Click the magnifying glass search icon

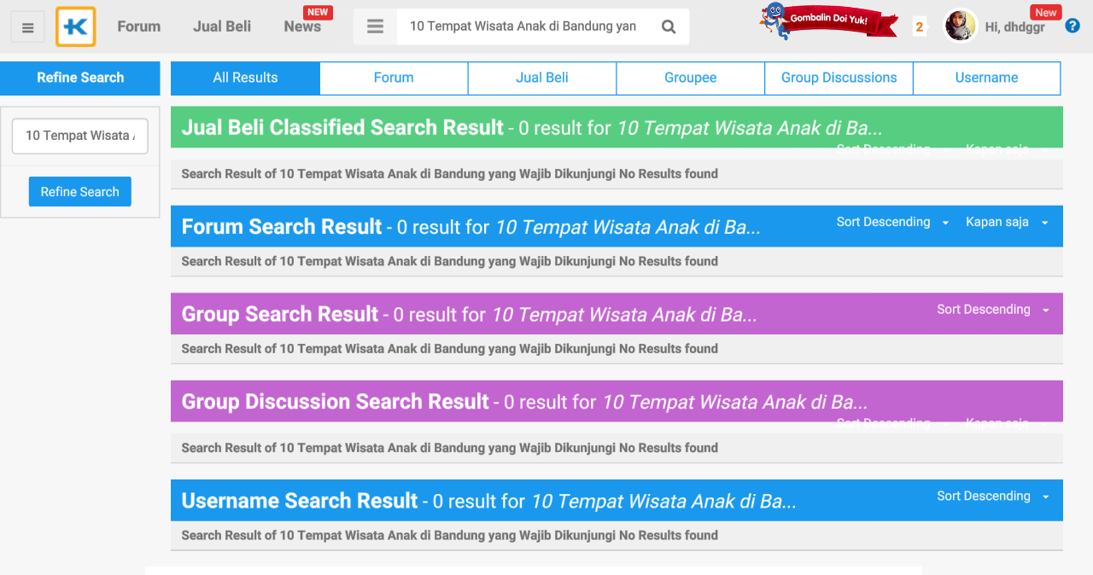click(x=669, y=26)
